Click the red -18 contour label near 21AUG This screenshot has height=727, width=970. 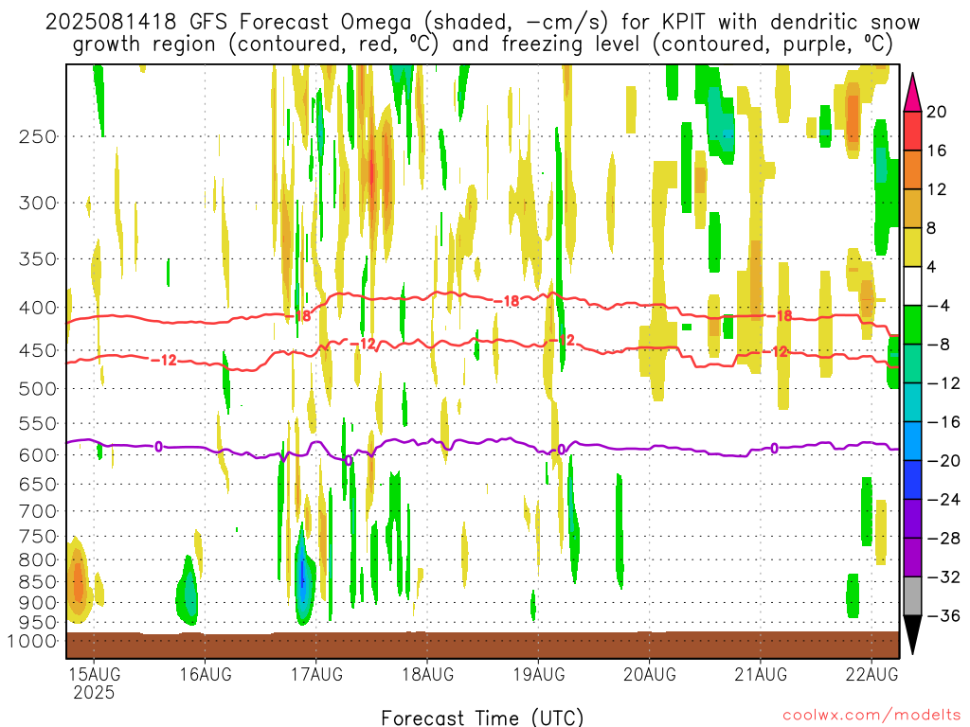coord(781,316)
